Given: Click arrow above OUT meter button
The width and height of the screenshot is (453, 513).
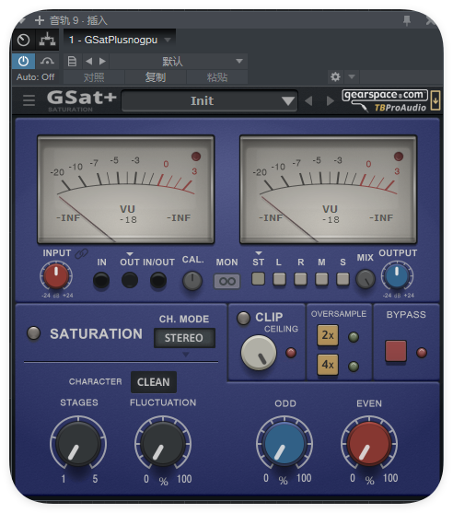Looking at the screenshot, I should tap(130, 254).
